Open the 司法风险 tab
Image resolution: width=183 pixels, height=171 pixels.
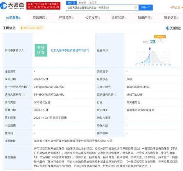(x=39, y=18)
